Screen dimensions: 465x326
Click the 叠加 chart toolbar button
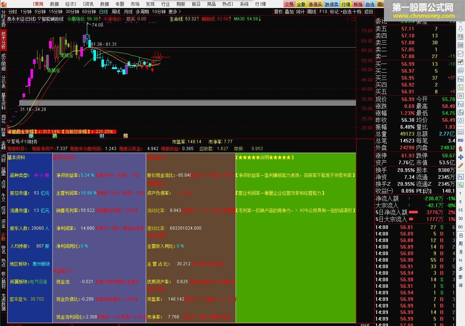pyautogui.click(x=289, y=12)
